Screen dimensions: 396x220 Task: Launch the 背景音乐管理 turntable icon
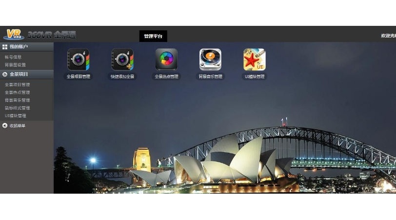click(x=210, y=60)
